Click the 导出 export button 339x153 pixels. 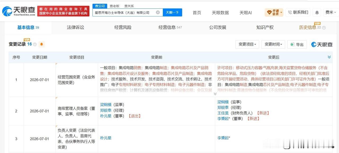[x=297, y=44]
